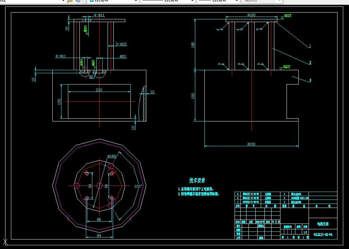
Task: Select the ø180 diameter dimension
Action: pos(251,15)
